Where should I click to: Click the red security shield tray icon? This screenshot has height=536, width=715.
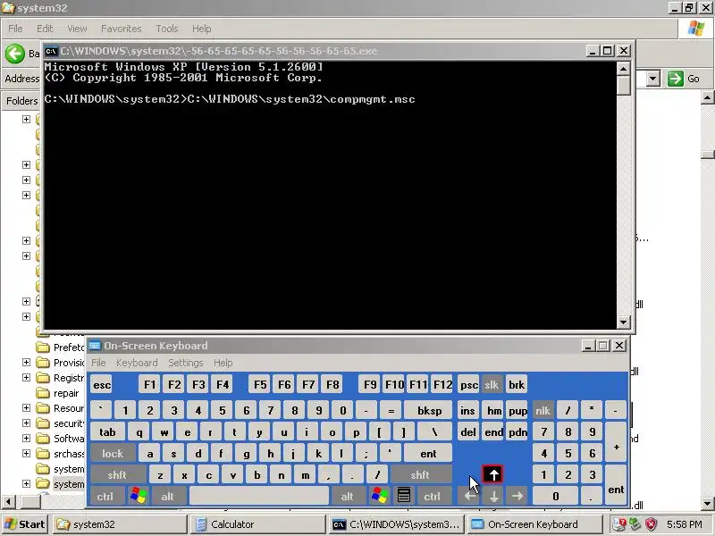(x=651, y=524)
